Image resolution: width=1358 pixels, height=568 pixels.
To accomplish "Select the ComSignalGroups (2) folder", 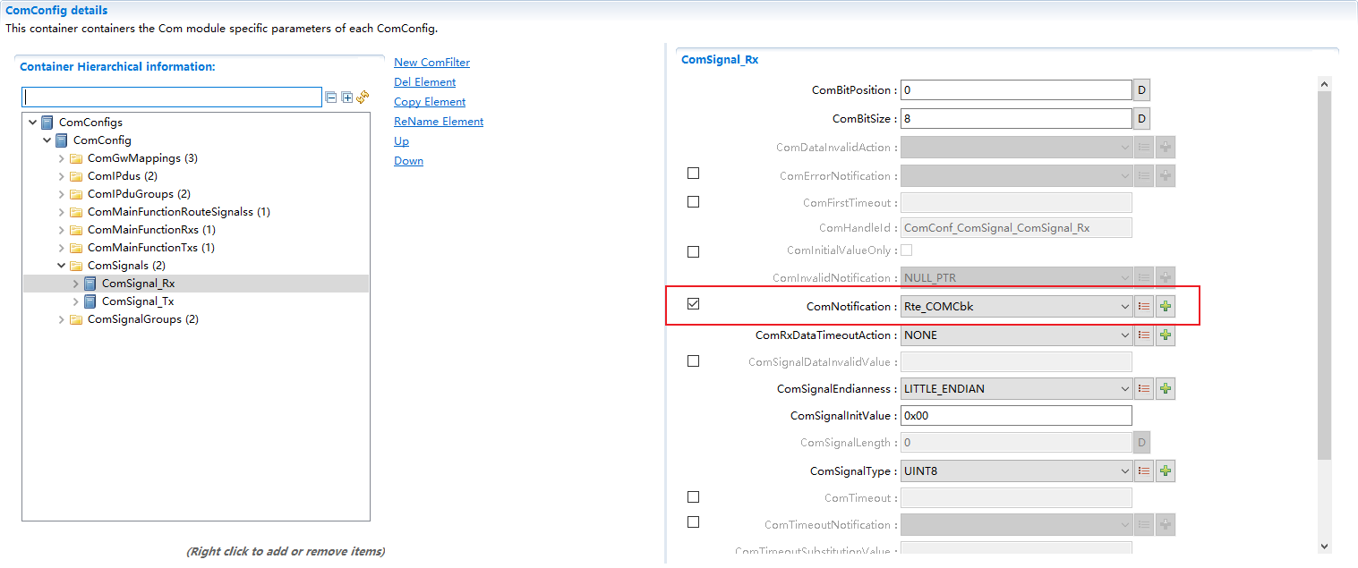I will point(142,319).
